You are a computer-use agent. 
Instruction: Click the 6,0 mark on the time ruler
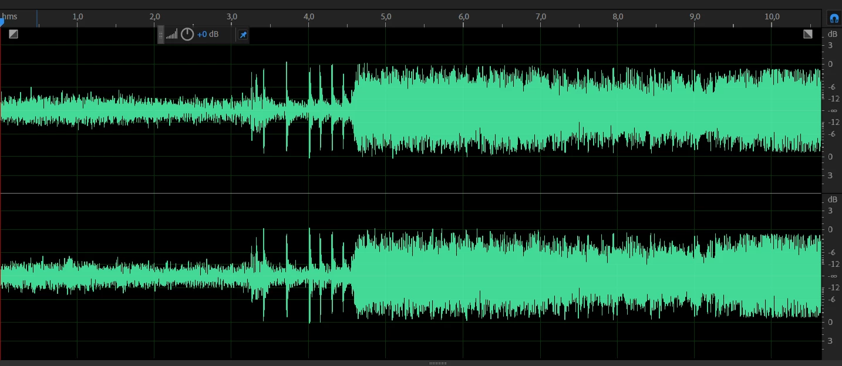(464, 17)
